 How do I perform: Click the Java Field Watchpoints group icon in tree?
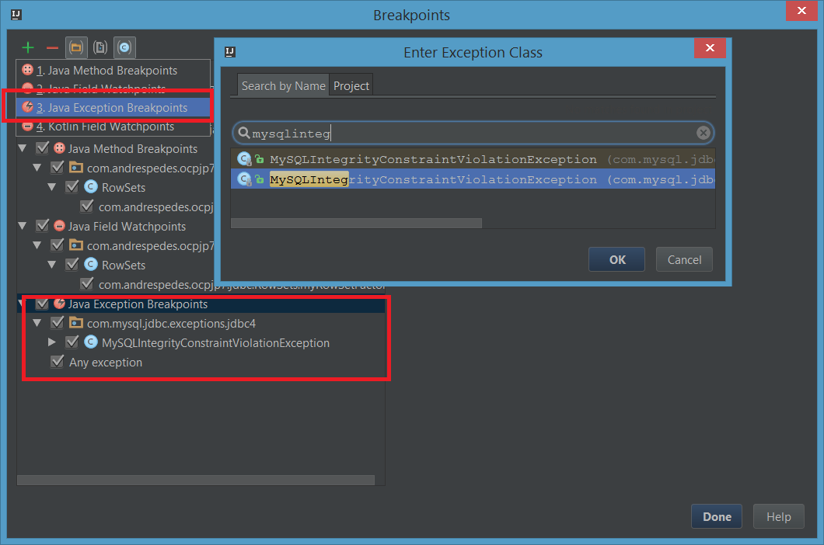59,226
